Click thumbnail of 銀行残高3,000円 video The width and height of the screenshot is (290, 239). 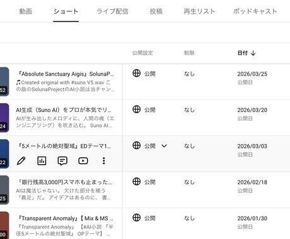4,190
